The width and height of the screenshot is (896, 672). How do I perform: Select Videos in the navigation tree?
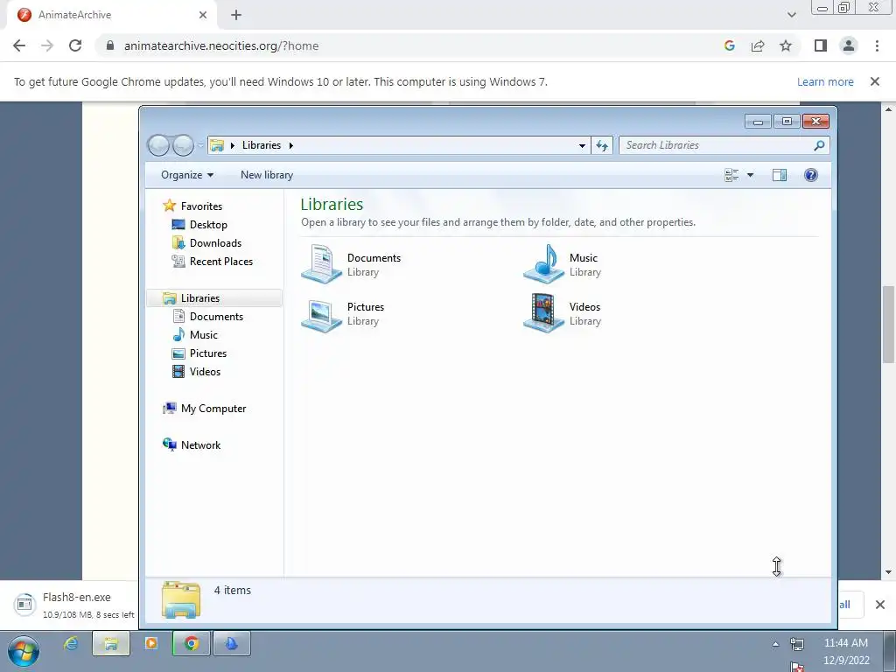click(205, 371)
